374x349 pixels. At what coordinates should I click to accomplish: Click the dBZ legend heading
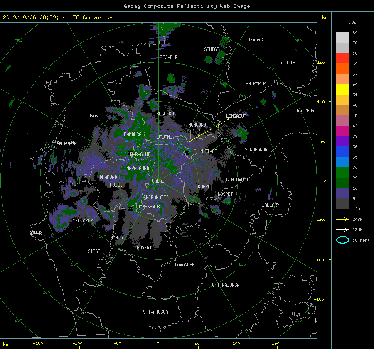tap(352, 22)
